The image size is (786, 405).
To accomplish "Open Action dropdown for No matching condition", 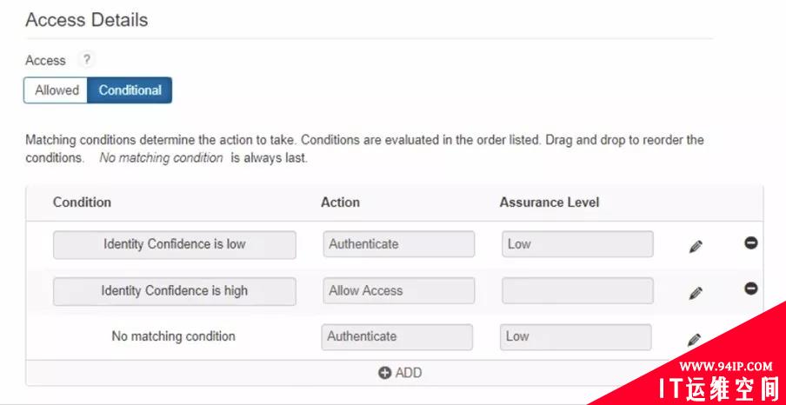I will coord(397,336).
